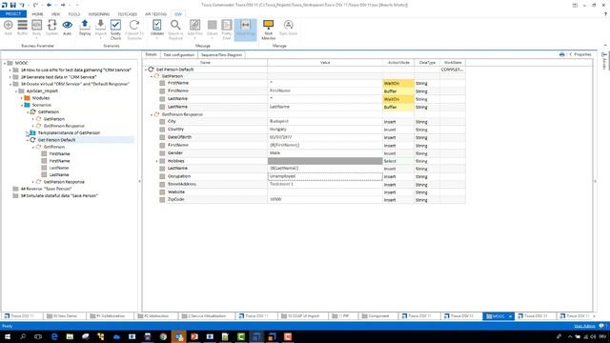
Task: Switch to Test configuration tab
Action: click(x=178, y=55)
